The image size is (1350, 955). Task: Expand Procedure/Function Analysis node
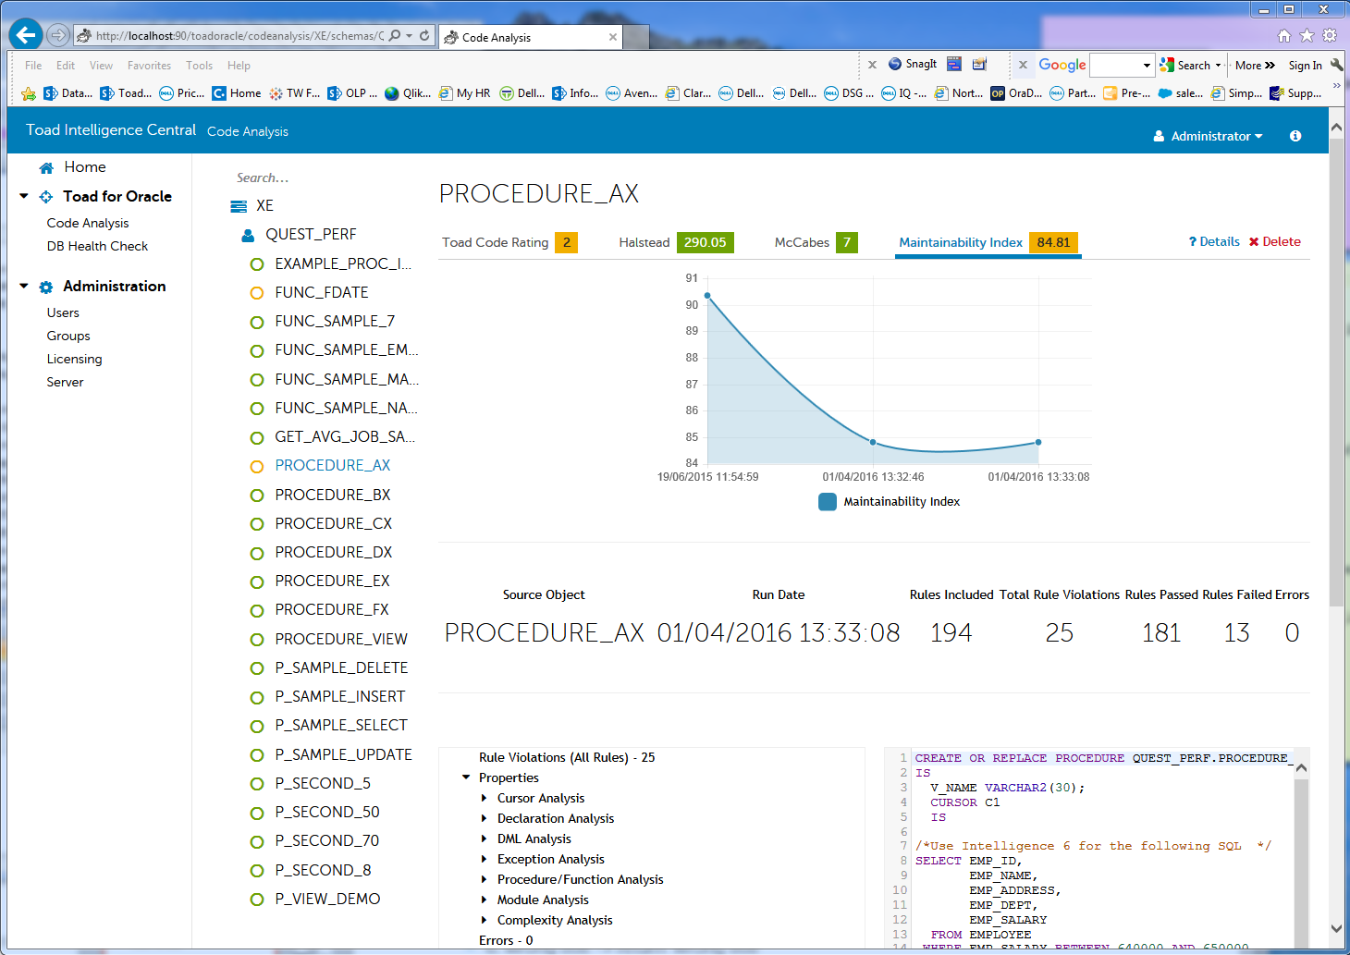(484, 879)
